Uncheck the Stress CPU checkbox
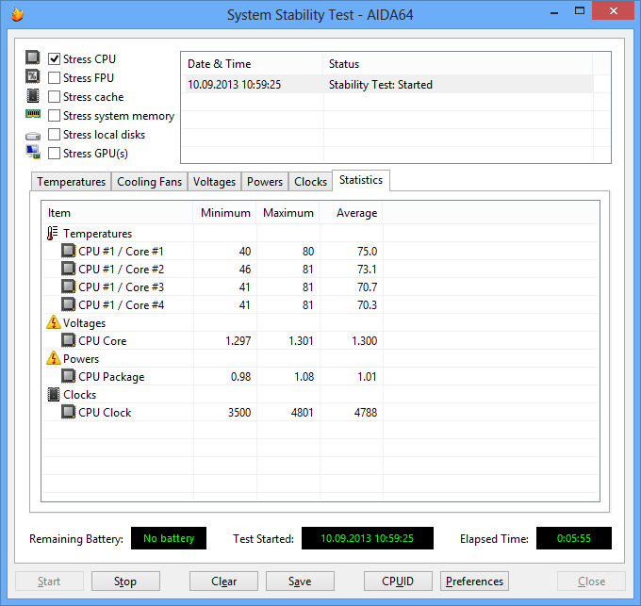 pos(54,58)
